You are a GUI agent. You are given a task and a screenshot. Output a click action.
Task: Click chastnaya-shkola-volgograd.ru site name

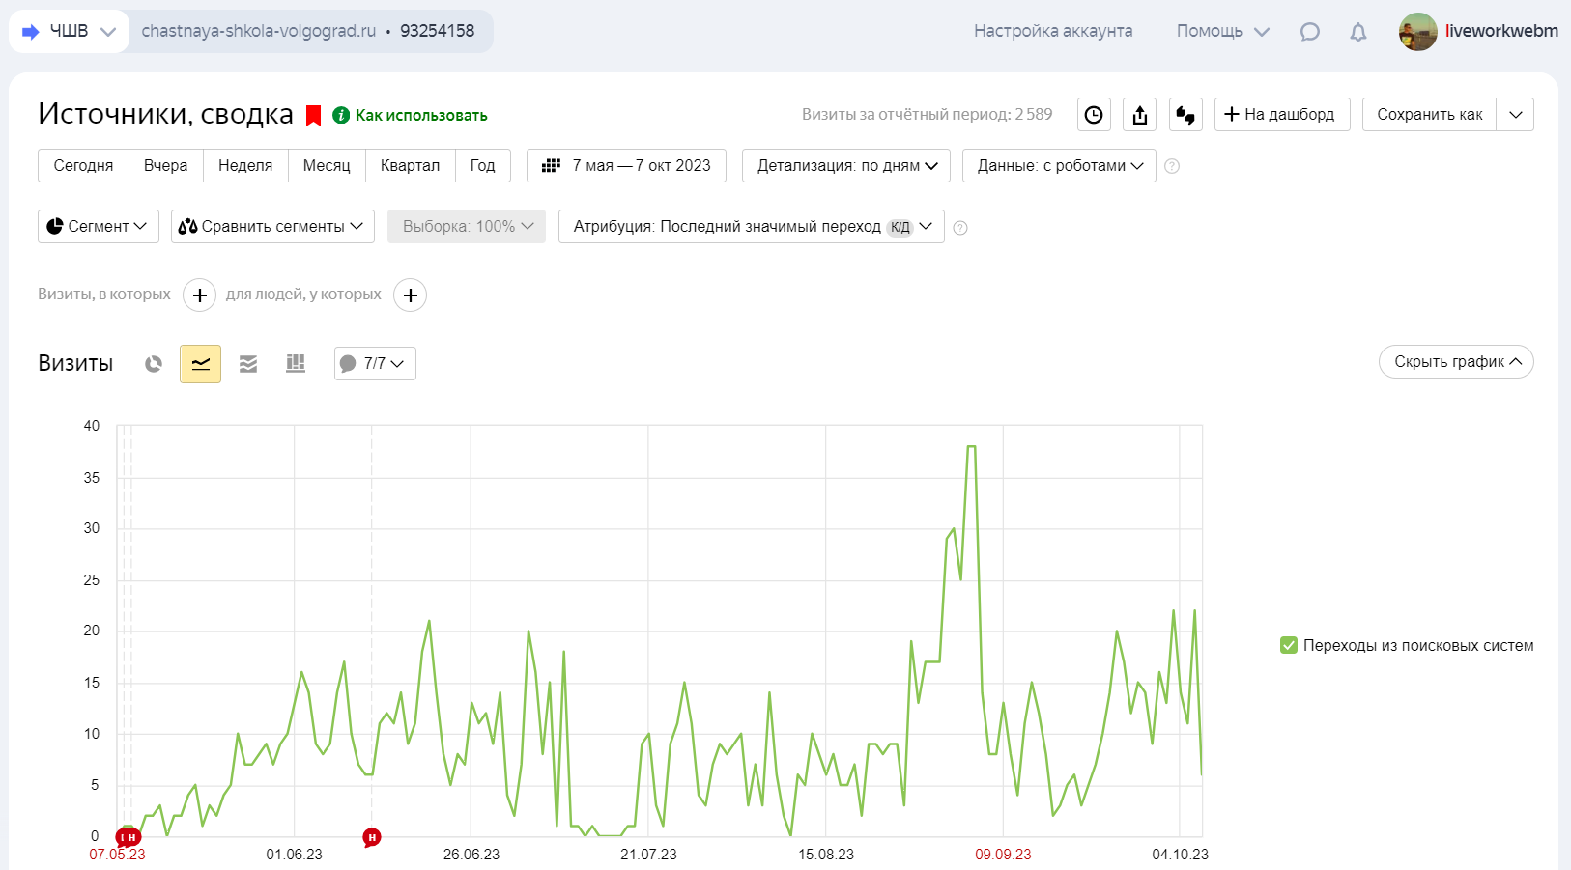(259, 31)
